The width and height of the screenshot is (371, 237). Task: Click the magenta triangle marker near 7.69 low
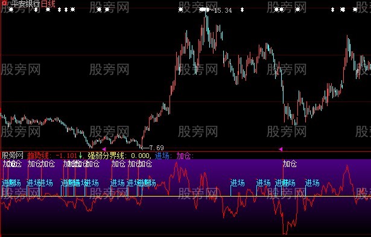coord(104,149)
